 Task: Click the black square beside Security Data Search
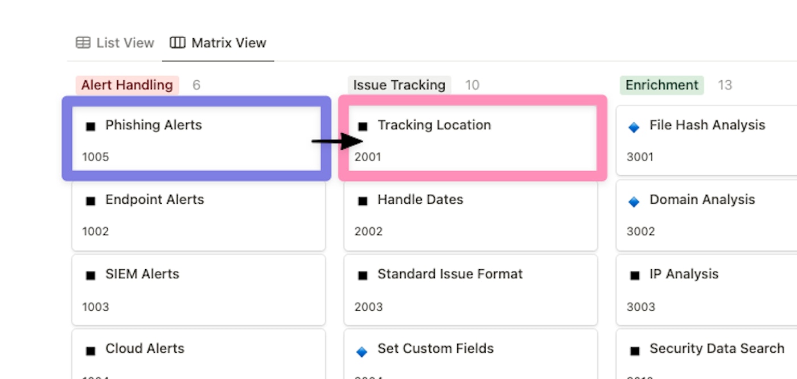pyautogui.click(x=635, y=351)
